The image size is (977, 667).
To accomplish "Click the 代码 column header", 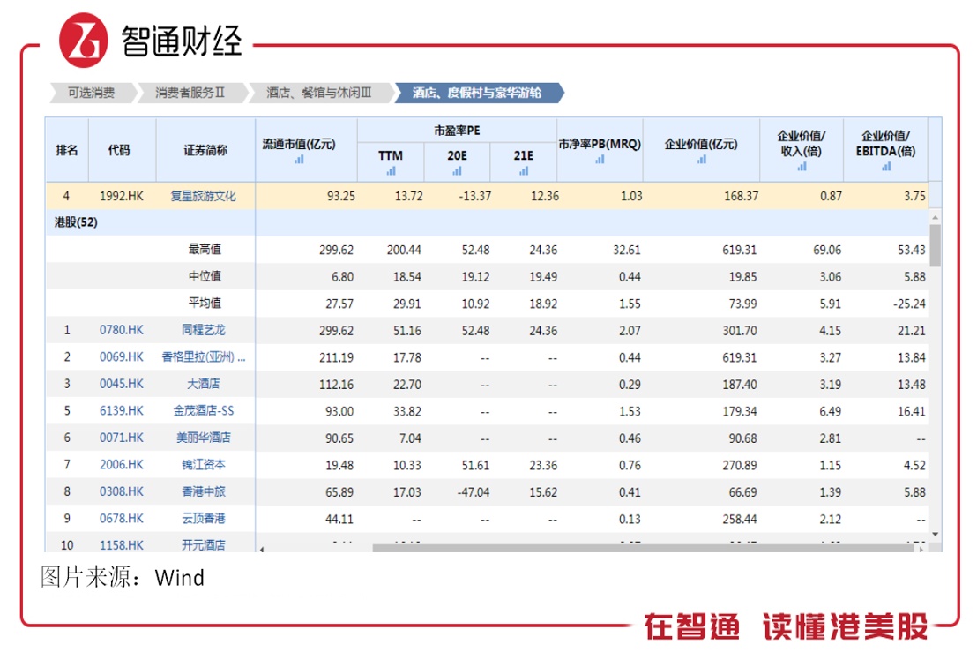I will [x=122, y=150].
